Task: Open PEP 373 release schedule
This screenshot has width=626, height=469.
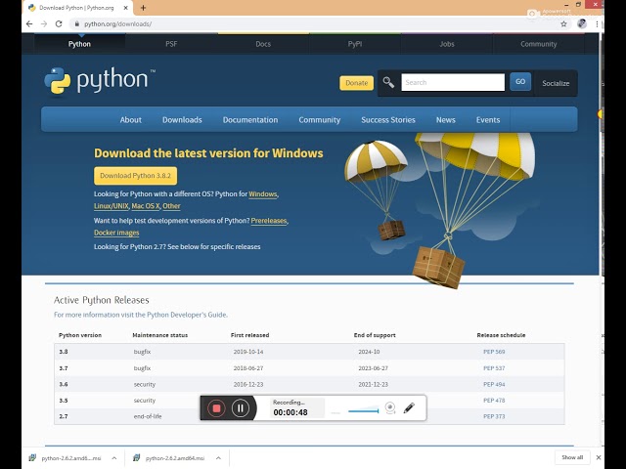Action: click(x=494, y=416)
